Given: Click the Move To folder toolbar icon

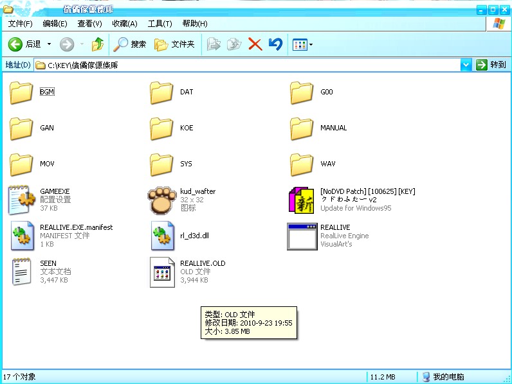Looking at the screenshot, I should [x=214, y=44].
